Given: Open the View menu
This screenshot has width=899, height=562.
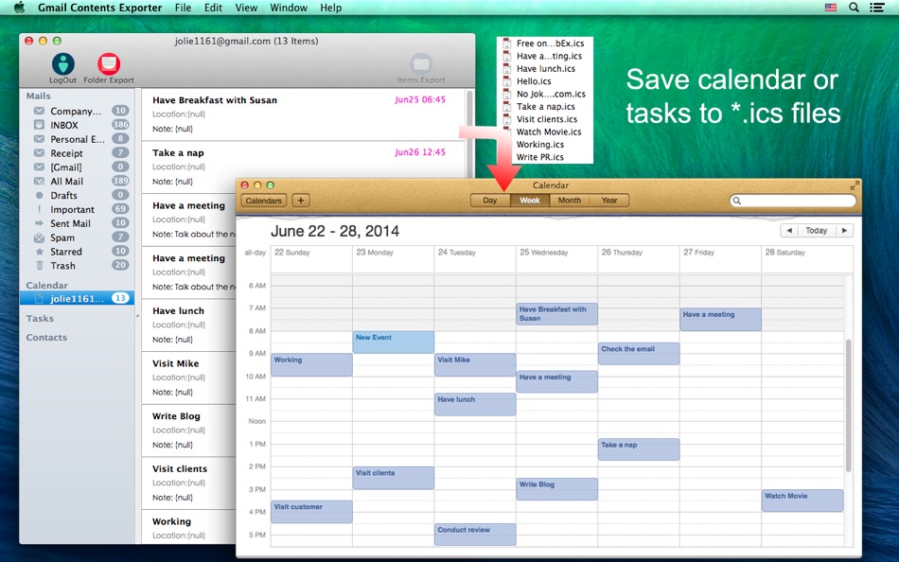Looking at the screenshot, I should click(247, 8).
